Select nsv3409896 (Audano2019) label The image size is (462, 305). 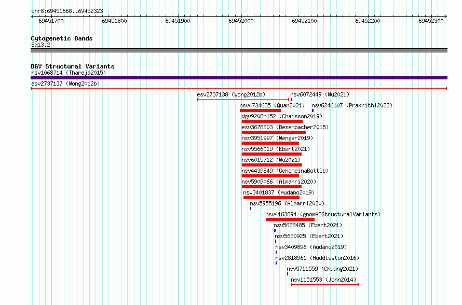coord(311,247)
